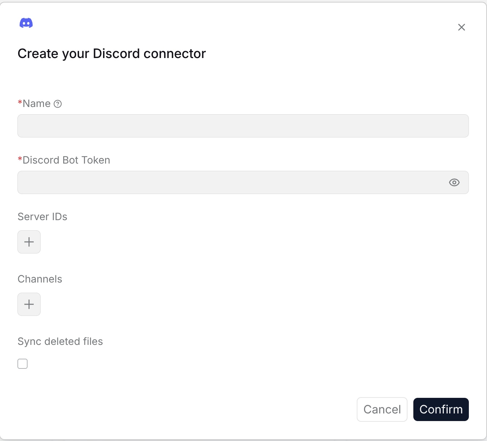Click the 'Channels' label
This screenshot has width=487, height=441.
pos(40,279)
